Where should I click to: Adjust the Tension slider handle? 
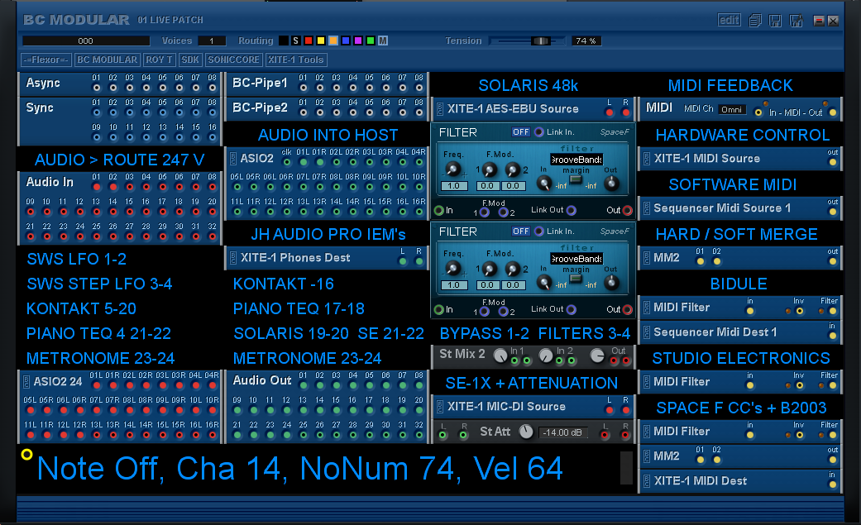point(541,41)
